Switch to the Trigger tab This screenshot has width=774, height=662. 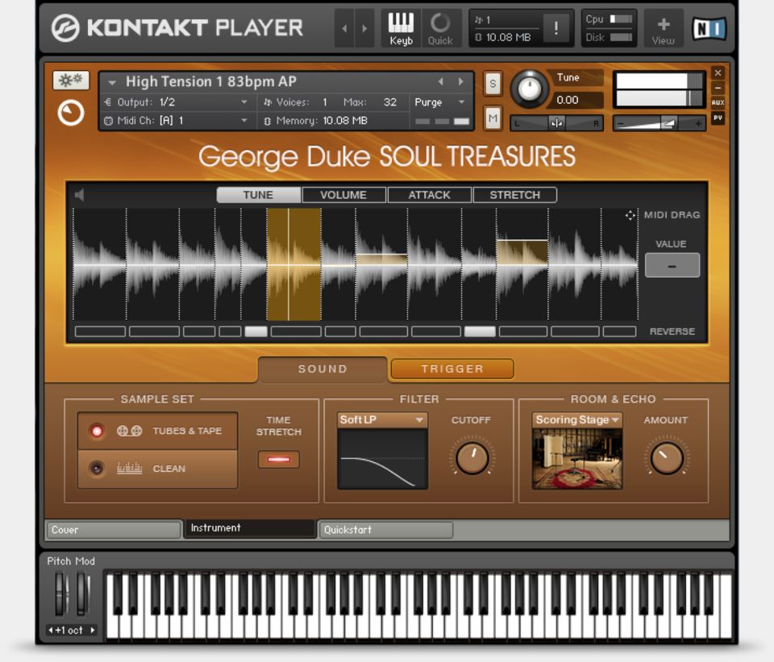pos(452,369)
